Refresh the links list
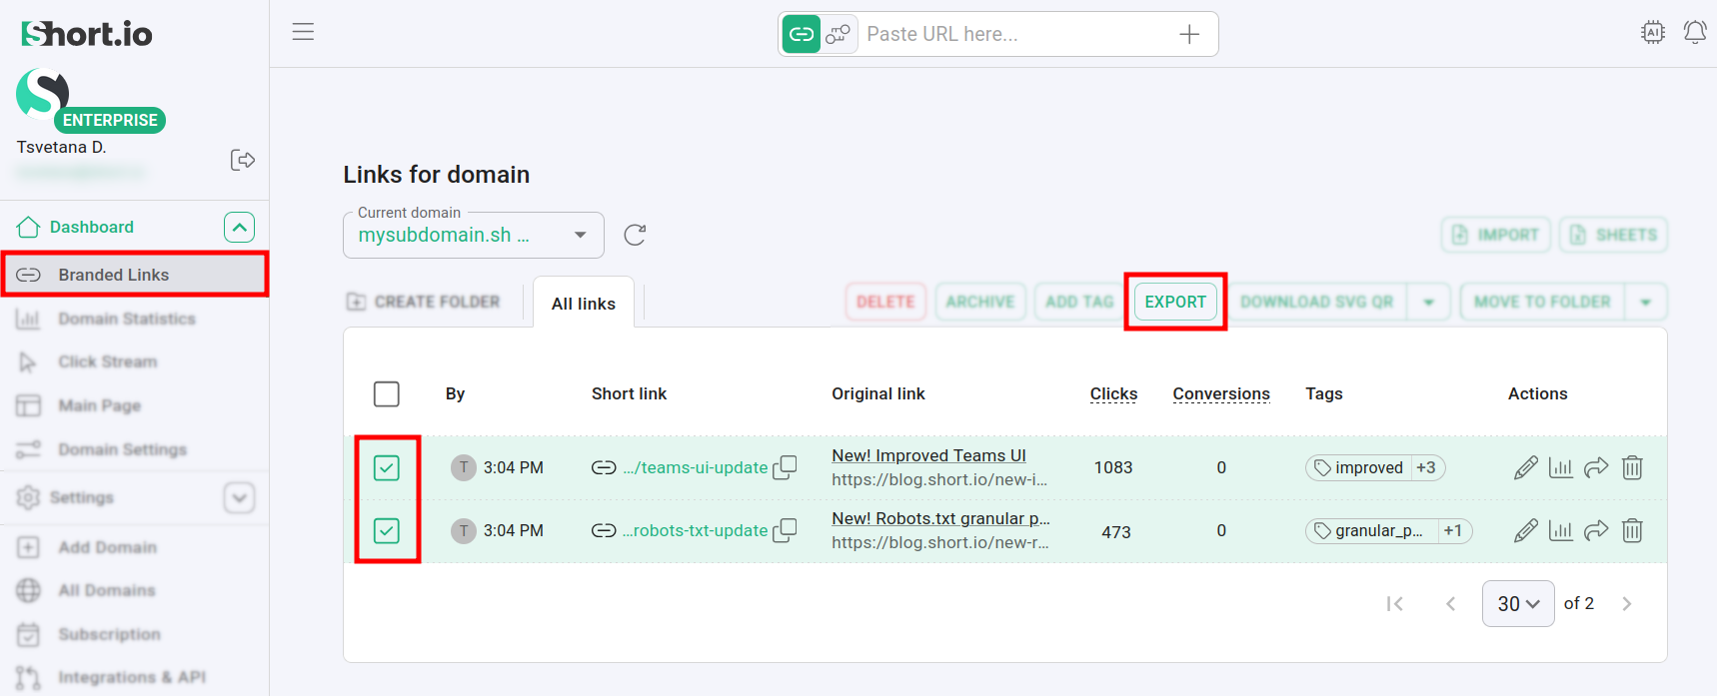Viewport: 1717px width, 696px height. pos(635,235)
